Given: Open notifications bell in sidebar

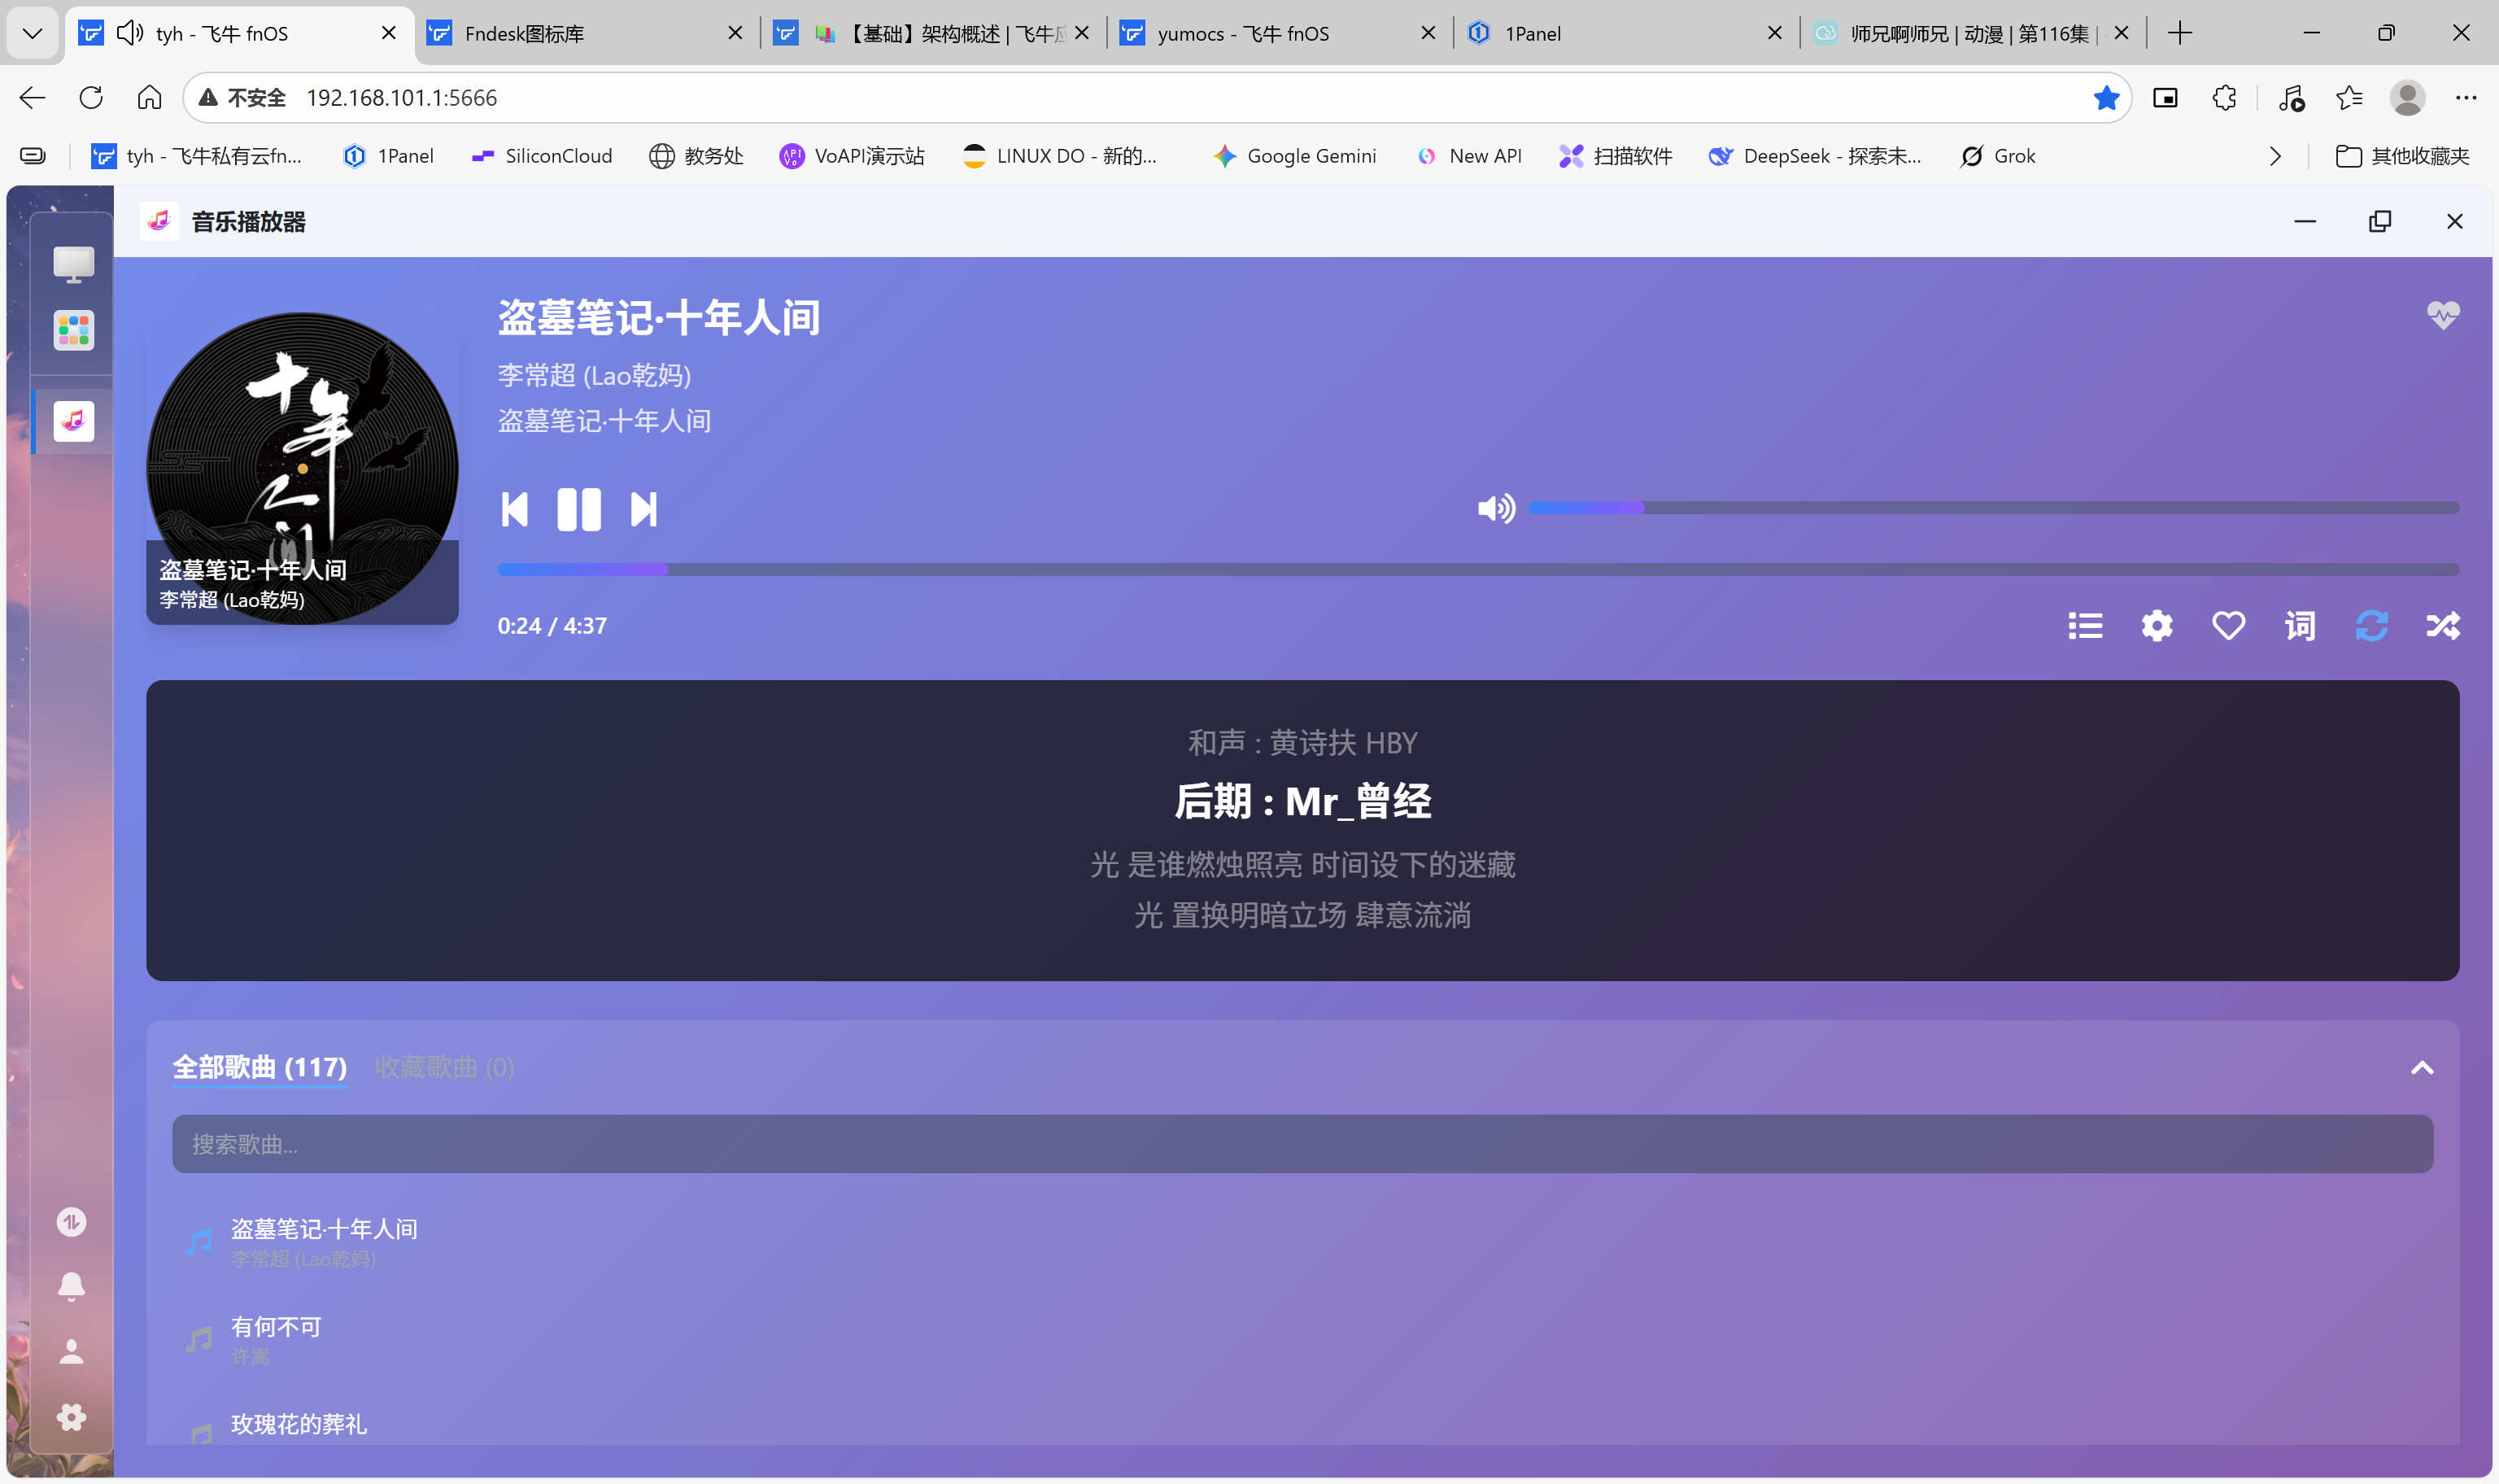Looking at the screenshot, I should [x=71, y=1286].
